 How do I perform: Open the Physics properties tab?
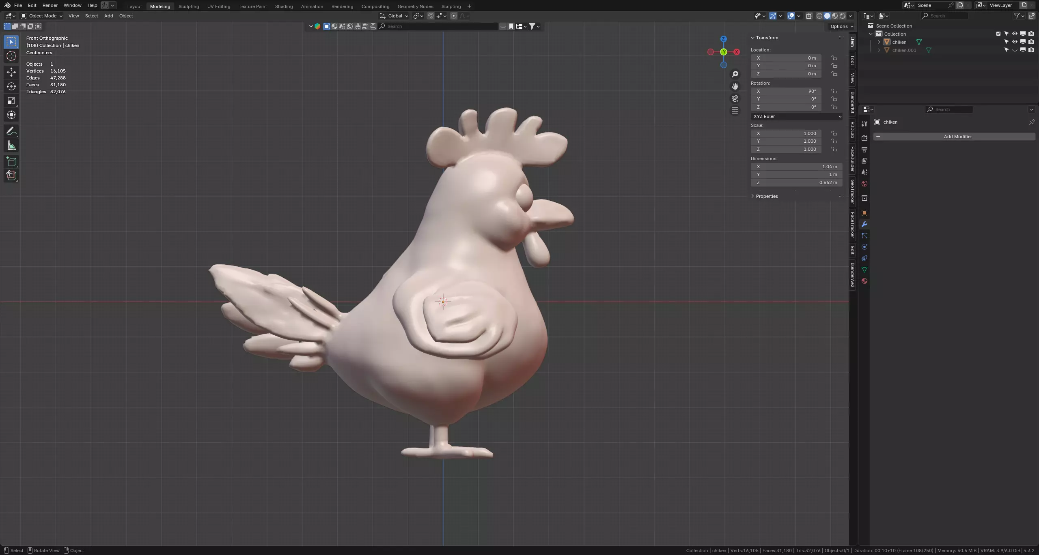tap(864, 247)
